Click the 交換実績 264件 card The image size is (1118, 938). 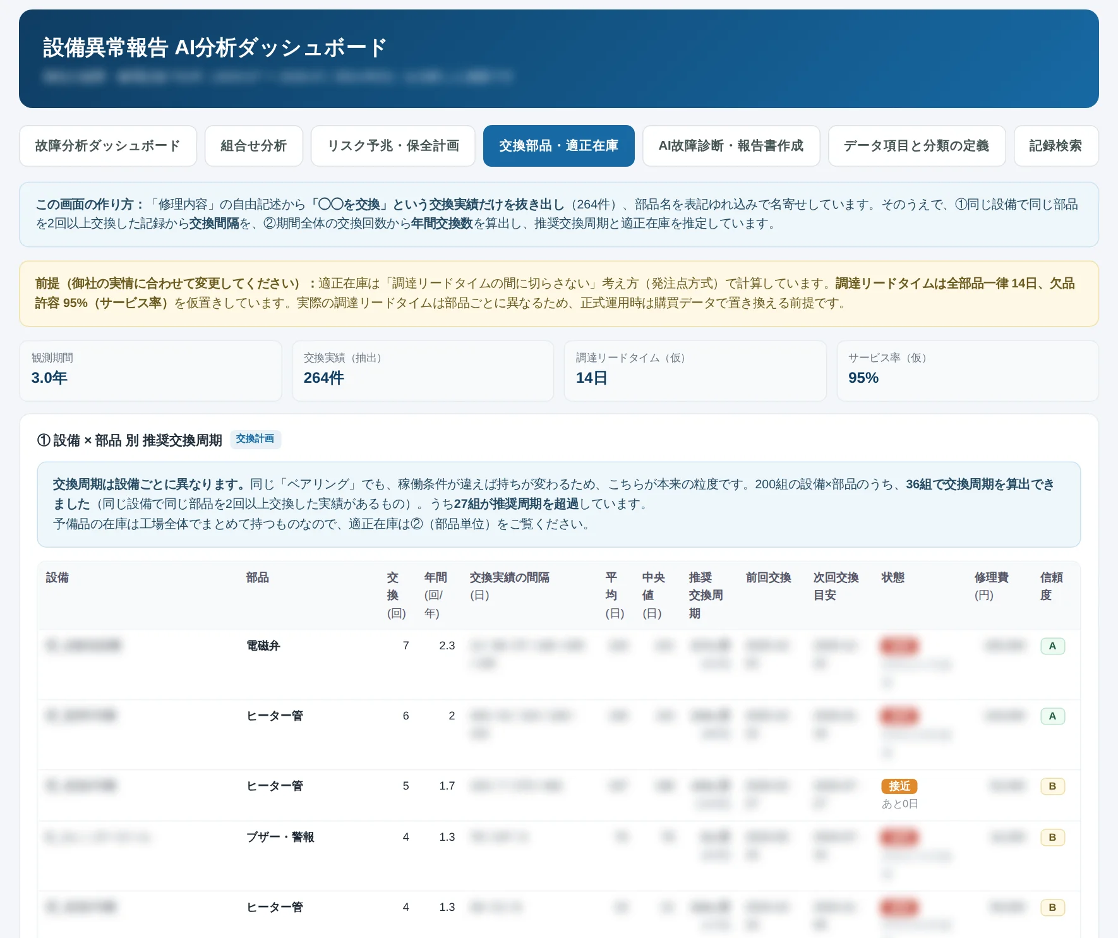[423, 371]
